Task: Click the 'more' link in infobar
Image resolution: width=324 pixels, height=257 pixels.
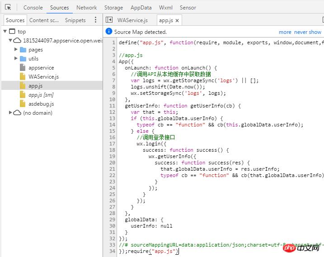Action: pyautogui.click(x=285, y=32)
